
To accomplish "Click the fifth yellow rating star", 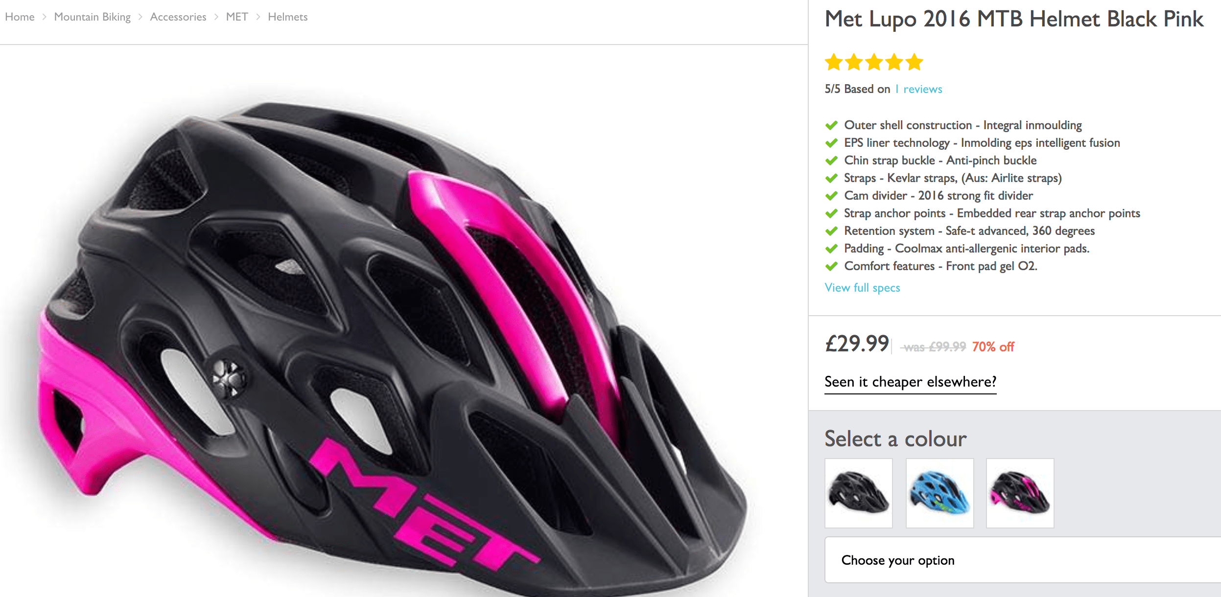I will [914, 63].
